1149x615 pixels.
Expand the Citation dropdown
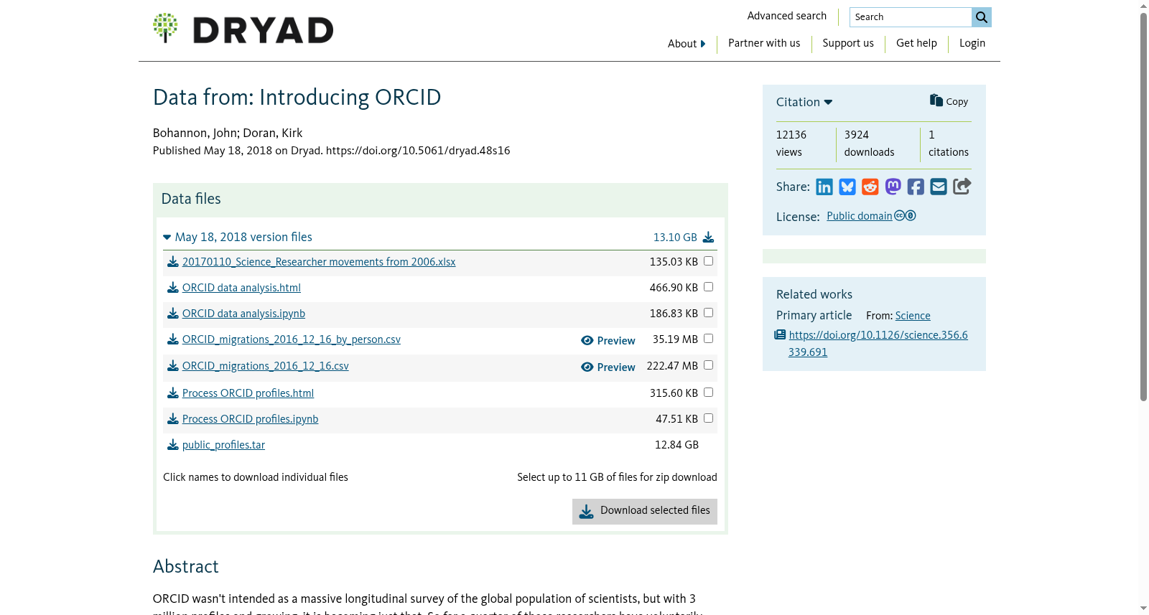(804, 103)
